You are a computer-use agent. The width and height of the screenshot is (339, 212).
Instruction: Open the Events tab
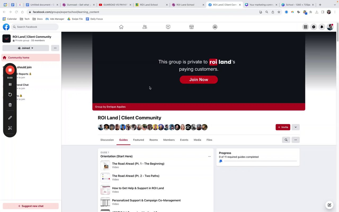point(184,140)
